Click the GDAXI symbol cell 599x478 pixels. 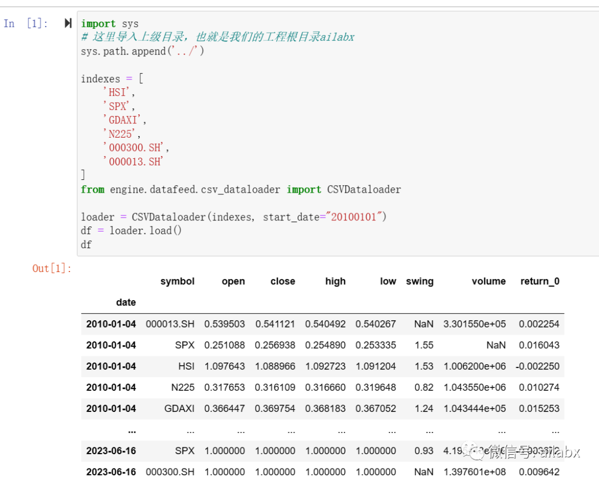179,409
